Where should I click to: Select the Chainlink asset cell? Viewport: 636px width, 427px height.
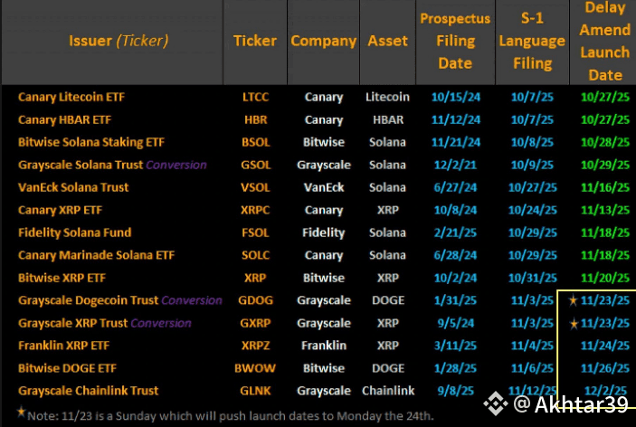[x=387, y=391]
